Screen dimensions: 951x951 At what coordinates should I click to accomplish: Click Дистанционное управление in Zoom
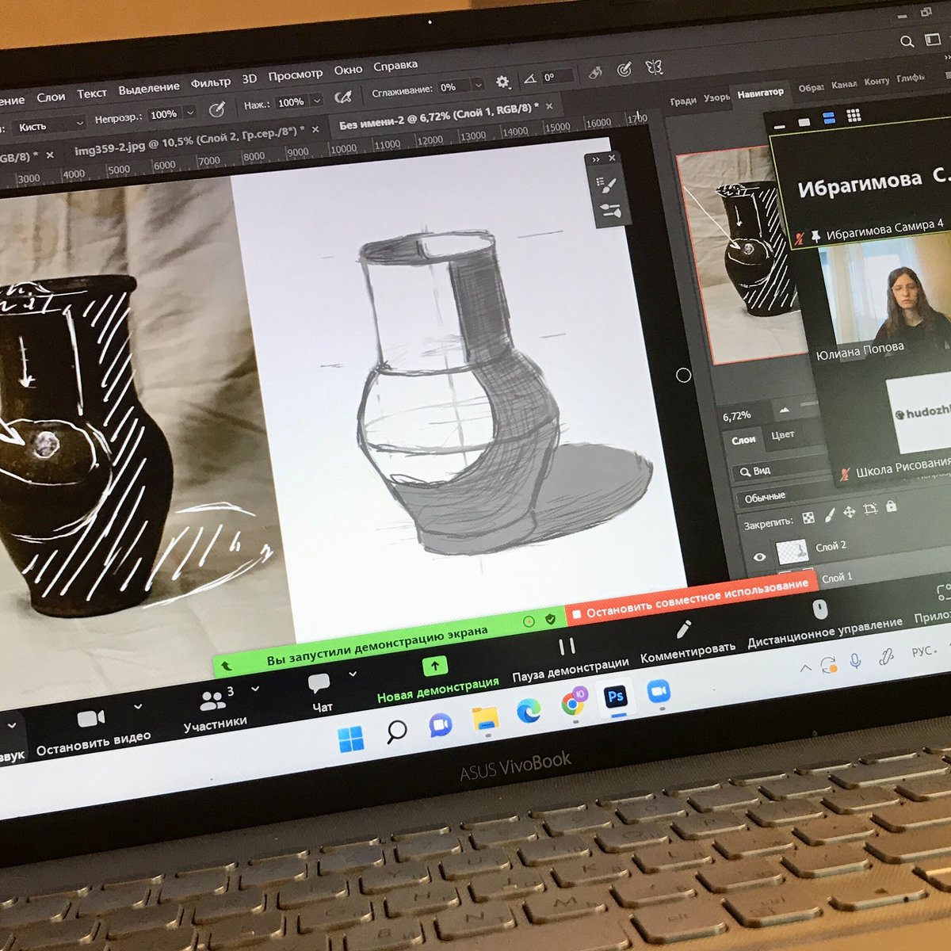[x=824, y=624]
